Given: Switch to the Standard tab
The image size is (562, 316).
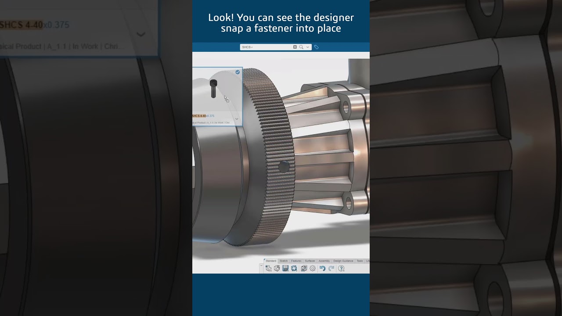Looking at the screenshot, I should pyautogui.click(x=271, y=261).
